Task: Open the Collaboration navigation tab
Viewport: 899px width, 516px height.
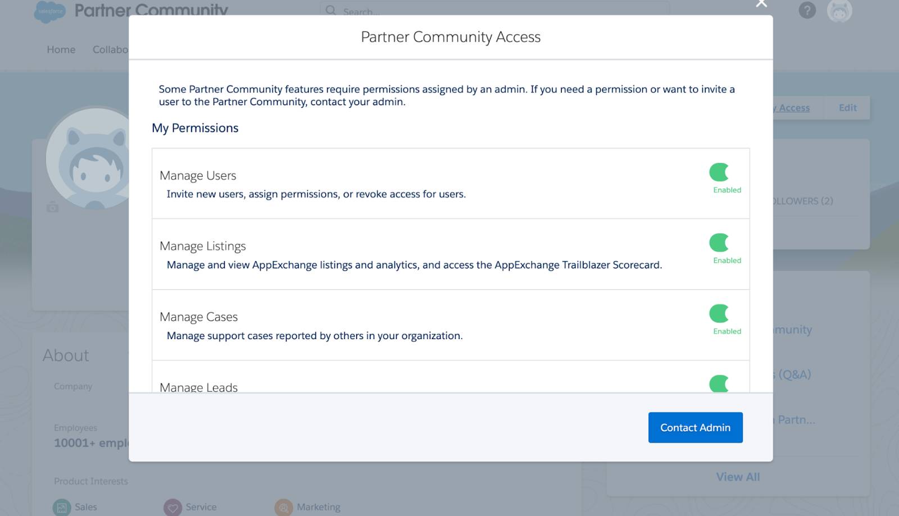Action: point(111,49)
